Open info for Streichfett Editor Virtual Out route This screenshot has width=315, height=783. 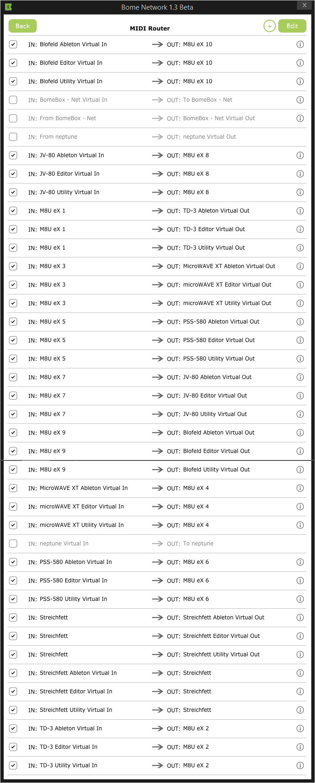[300, 636]
